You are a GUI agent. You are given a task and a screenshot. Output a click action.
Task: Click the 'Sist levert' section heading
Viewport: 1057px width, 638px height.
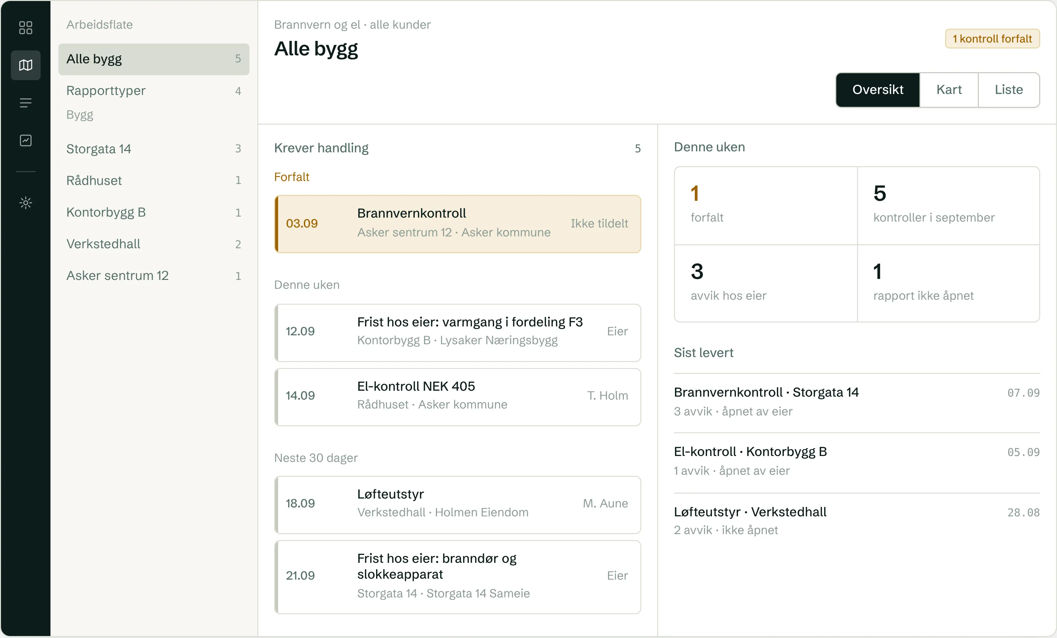(x=704, y=353)
